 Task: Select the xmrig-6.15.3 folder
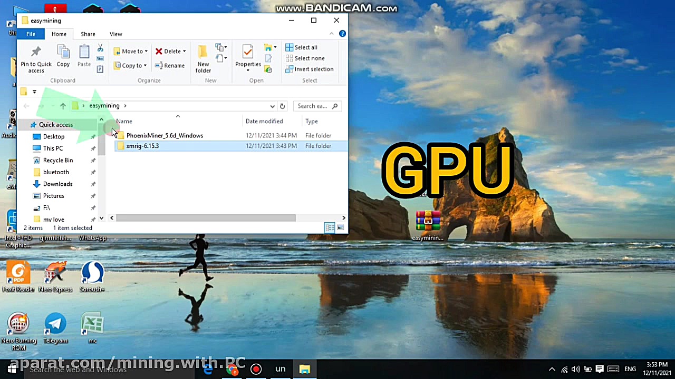click(142, 146)
